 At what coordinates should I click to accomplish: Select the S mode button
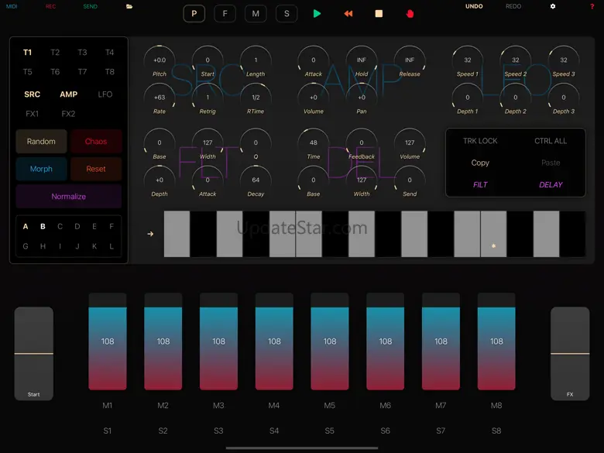(287, 14)
